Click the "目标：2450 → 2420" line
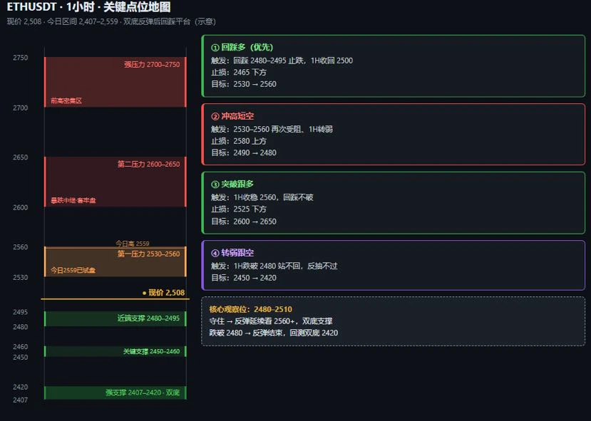The width and height of the screenshot is (591, 421). (244, 278)
